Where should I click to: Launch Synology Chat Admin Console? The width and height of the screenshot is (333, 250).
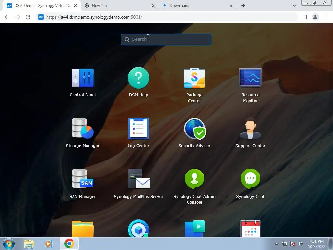coord(194,179)
